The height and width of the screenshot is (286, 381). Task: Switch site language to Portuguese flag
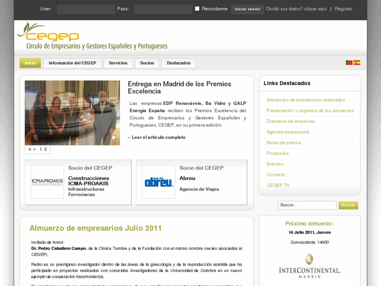tap(349, 62)
